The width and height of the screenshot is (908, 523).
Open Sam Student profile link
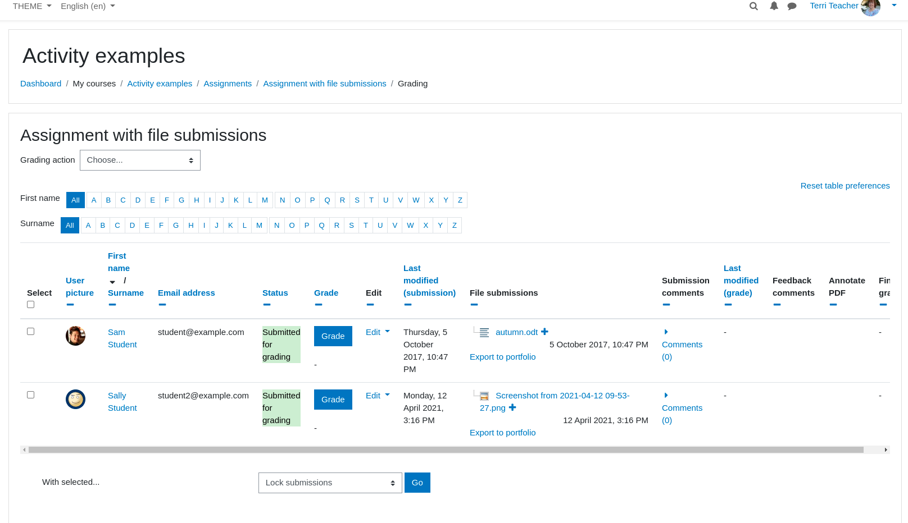122,338
